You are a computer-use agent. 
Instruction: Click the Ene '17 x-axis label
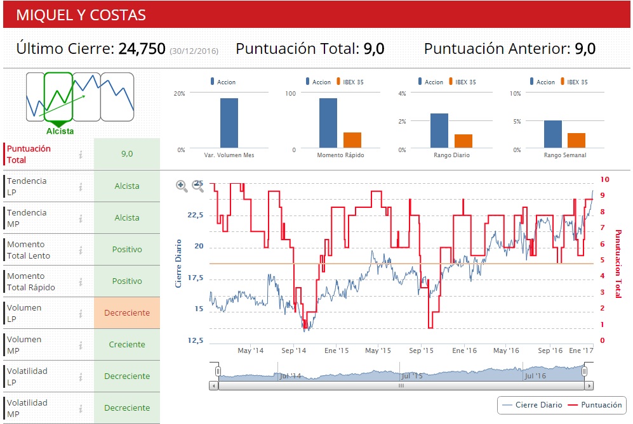[x=581, y=350]
